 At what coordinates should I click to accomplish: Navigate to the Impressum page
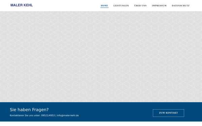[159, 5]
